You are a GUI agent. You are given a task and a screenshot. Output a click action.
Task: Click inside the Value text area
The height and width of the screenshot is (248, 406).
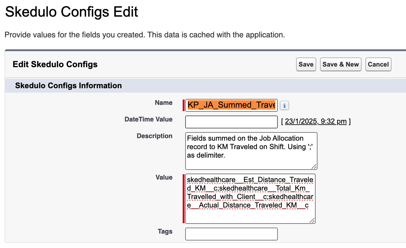pyautogui.click(x=250, y=199)
